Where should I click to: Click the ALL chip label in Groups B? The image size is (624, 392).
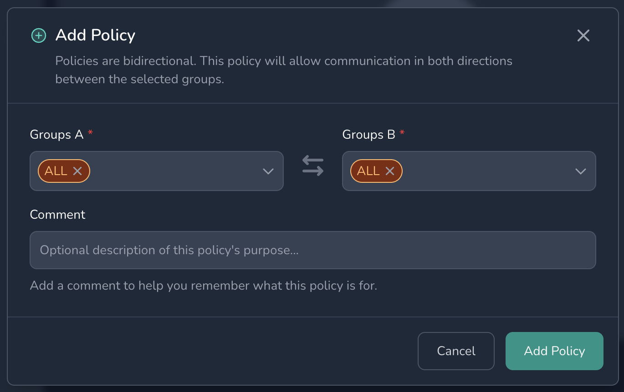(x=368, y=171)
